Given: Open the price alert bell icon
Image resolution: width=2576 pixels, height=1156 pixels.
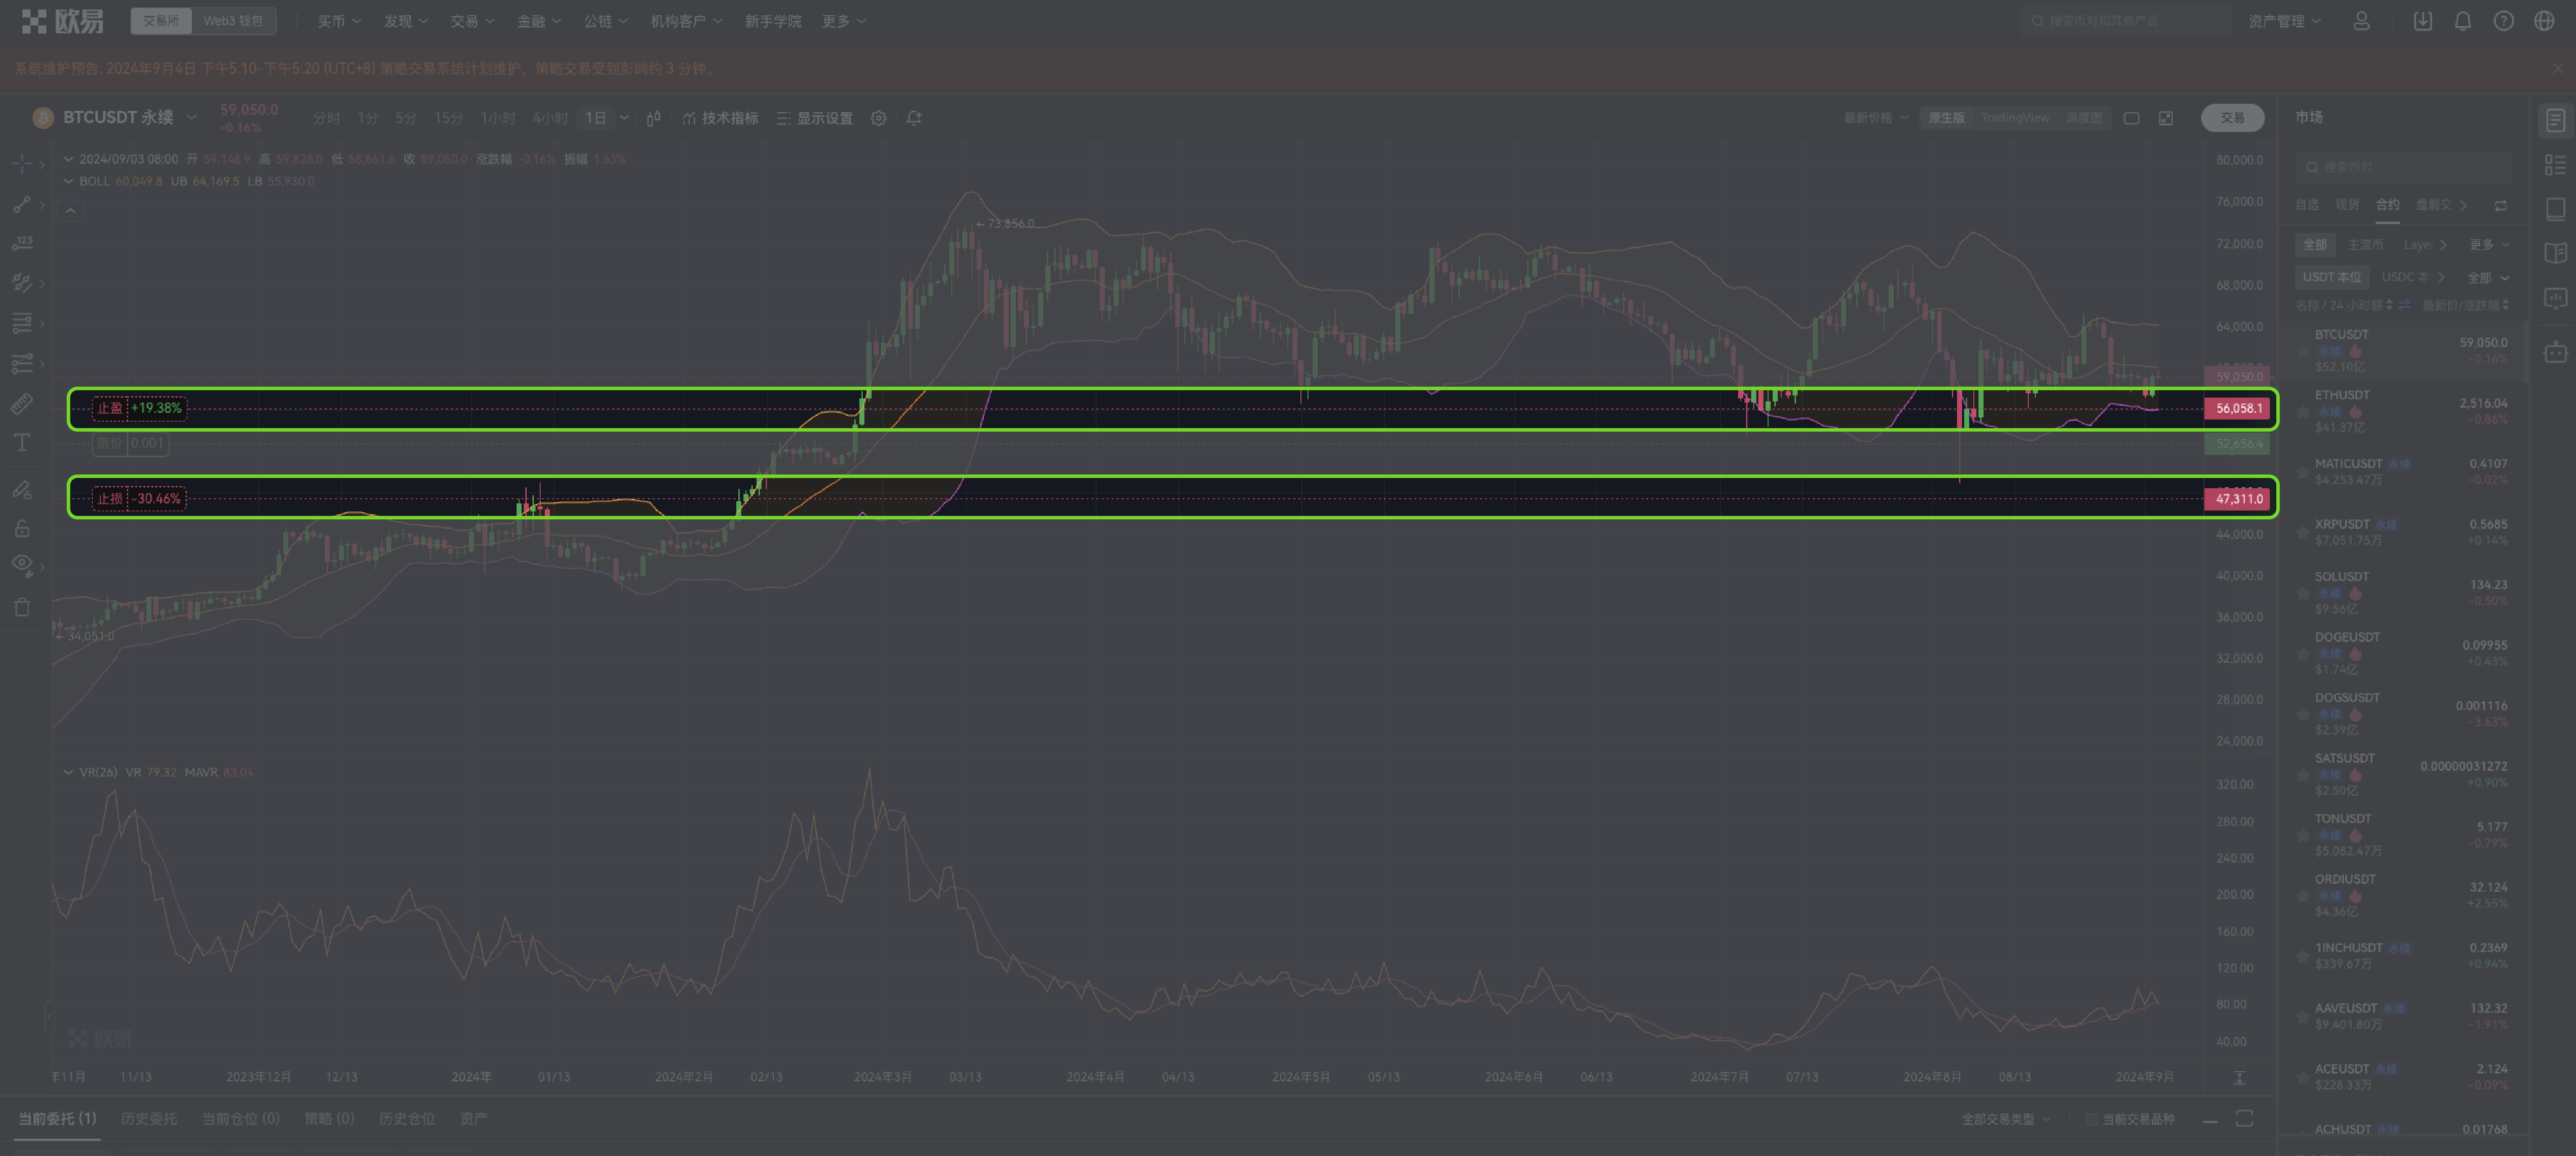Looking at the screenshot, I should pyautogui.click(x=914, y=118).
